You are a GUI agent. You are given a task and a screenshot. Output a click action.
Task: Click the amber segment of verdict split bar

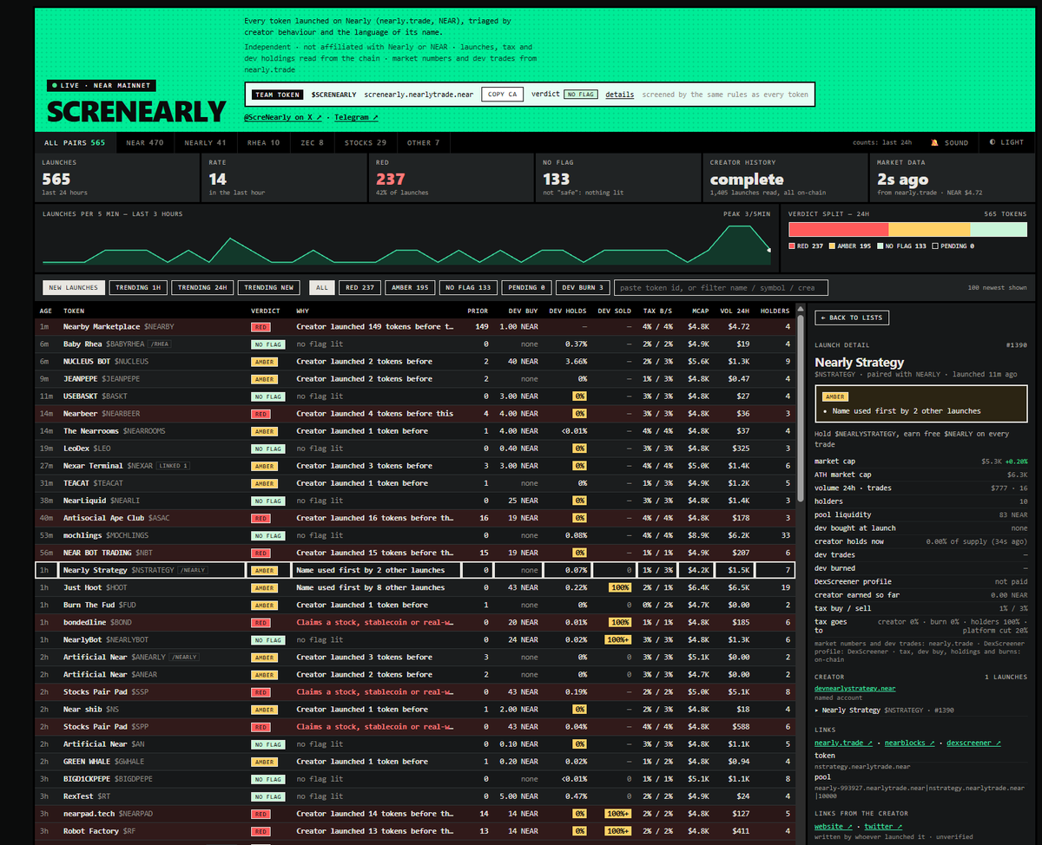pos(929,229)
